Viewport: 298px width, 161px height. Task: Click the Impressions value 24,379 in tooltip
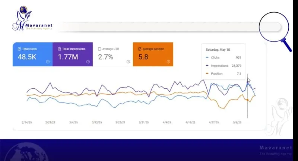click(235, 66)
